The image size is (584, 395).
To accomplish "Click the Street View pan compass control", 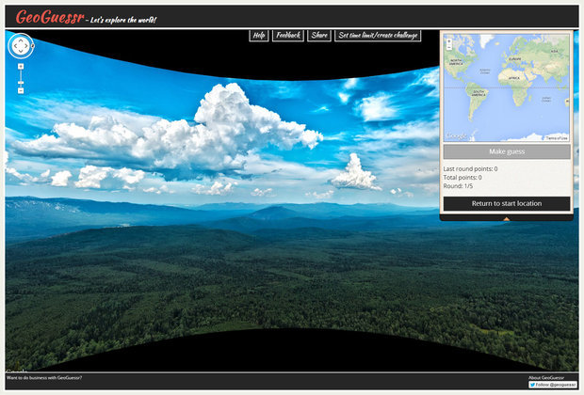I will point(21,45).
